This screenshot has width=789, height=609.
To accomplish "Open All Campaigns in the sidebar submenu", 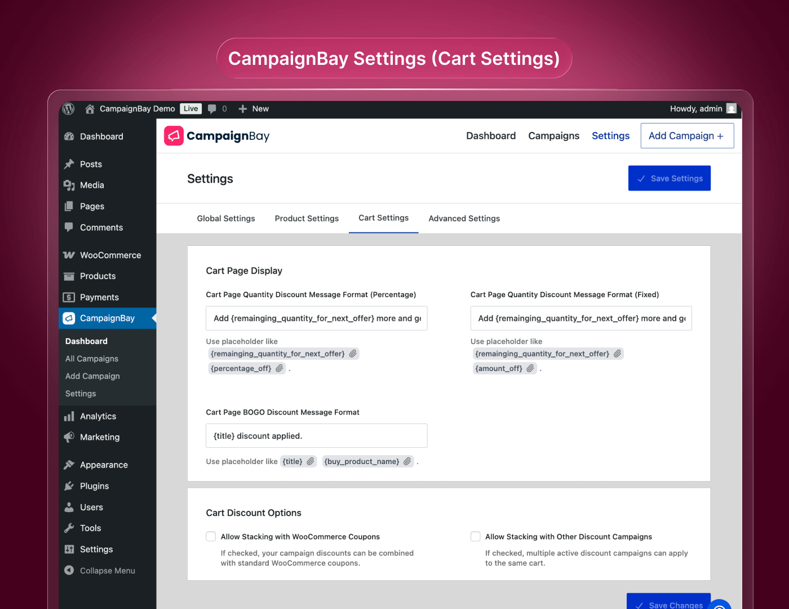I will [x=92, y=359].
